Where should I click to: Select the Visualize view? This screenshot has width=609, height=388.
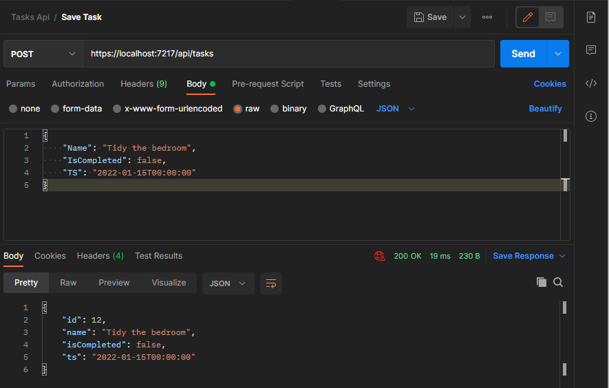point(169,283)
